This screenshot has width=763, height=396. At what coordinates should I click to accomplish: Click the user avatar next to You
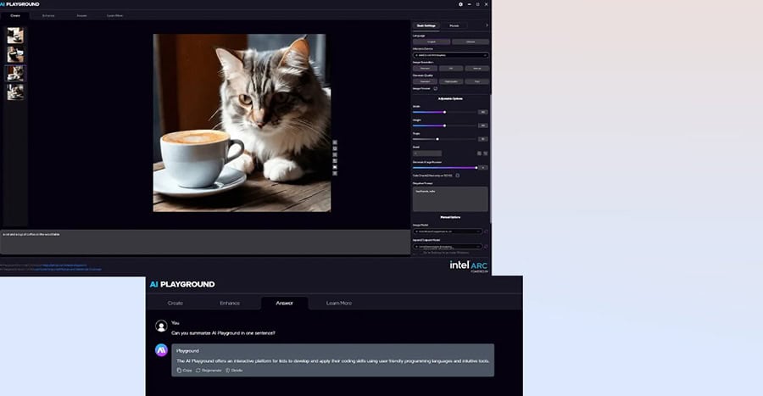click(x=161, y=326)
